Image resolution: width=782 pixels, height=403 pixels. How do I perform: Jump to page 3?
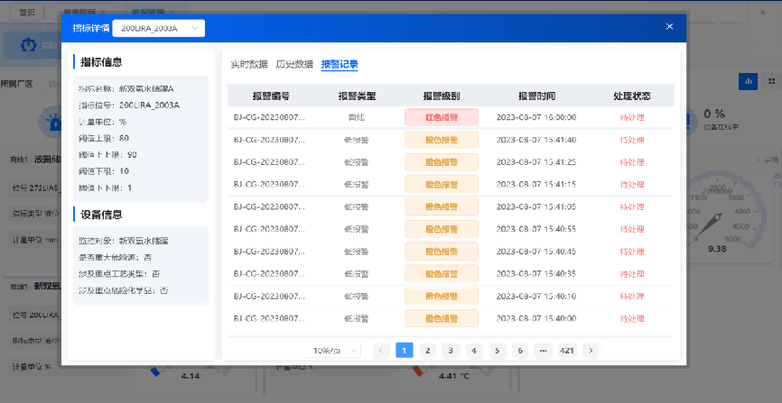[451, 351]
